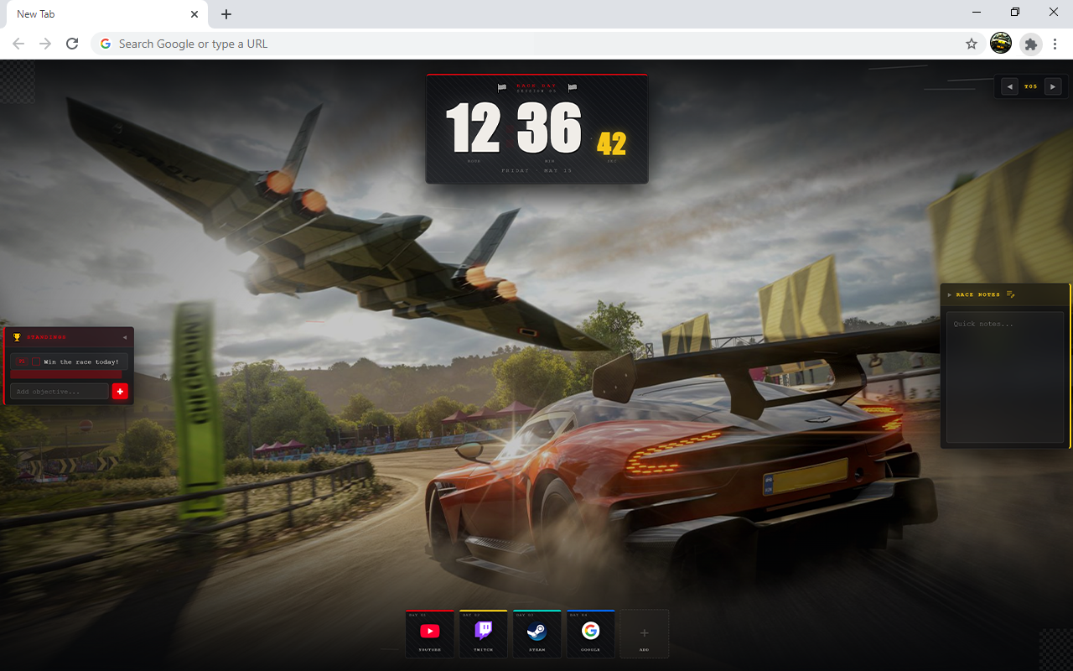
Task: Click the 'RACE NOTES' panel title
Action: point(978,294)
